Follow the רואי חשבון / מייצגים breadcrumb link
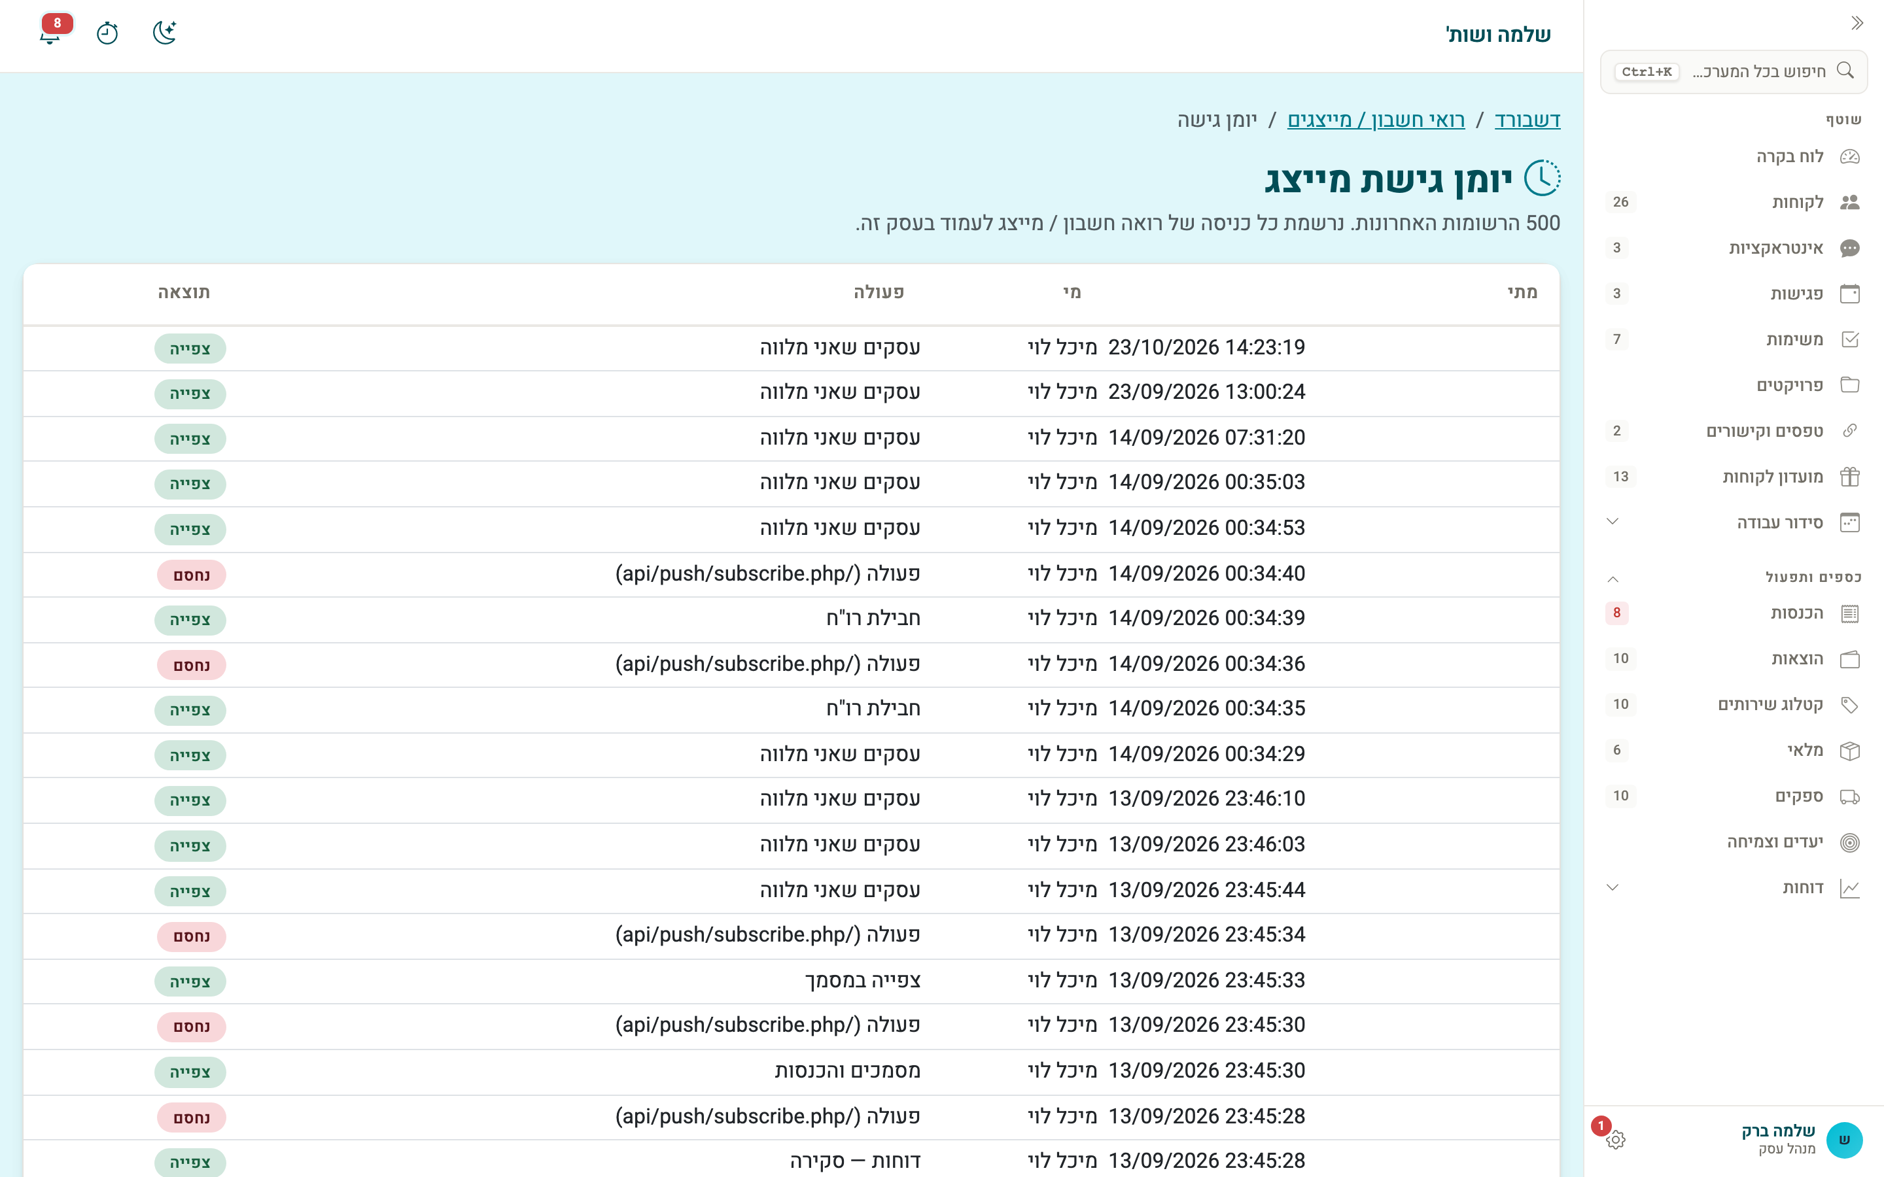The height and width of the screenshot is (1177, 1884). 1376,120
